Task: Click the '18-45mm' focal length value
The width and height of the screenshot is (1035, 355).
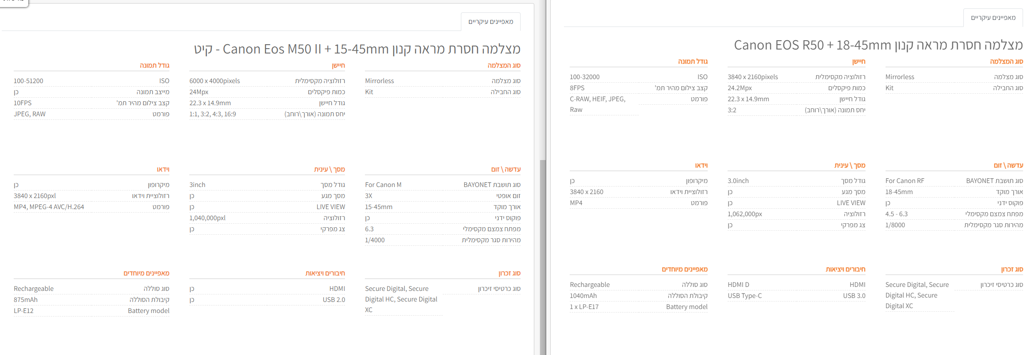Action: click(899, 192)
